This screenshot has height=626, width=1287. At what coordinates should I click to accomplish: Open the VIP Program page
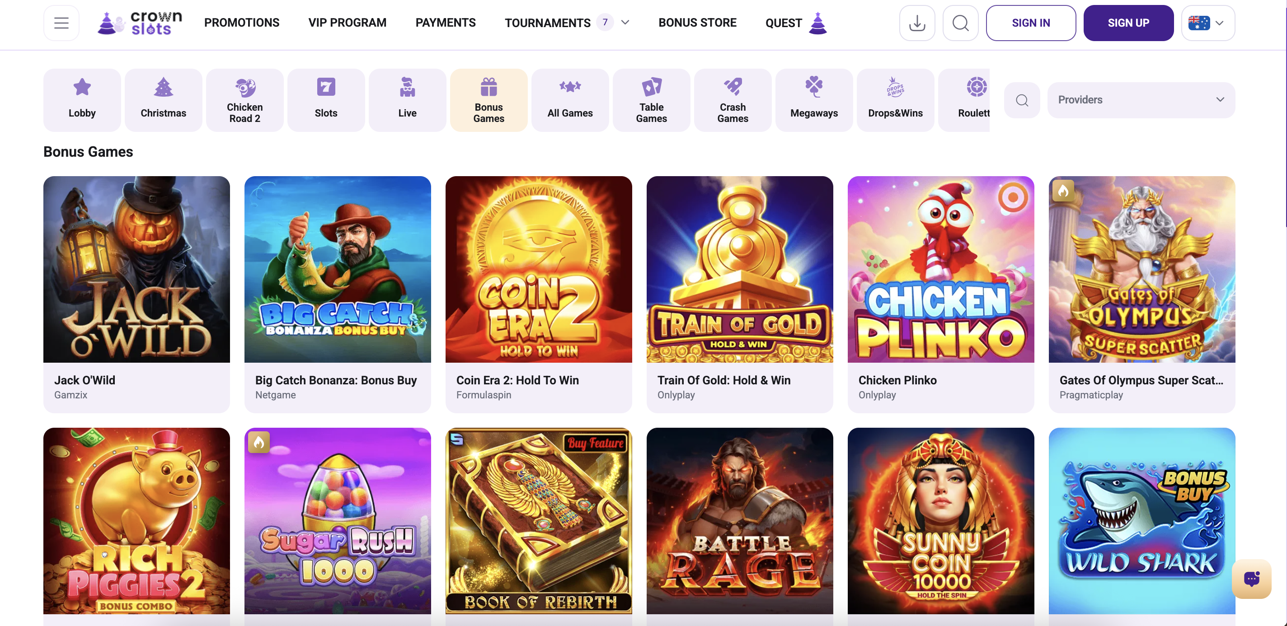pyautogui.click(x=347, y=23)
